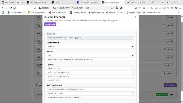Image resolution: width=183 pixels, height=103 pixels.
Task: Open Envoy 122301029845 bookmark
Action: tap(115, 13)
